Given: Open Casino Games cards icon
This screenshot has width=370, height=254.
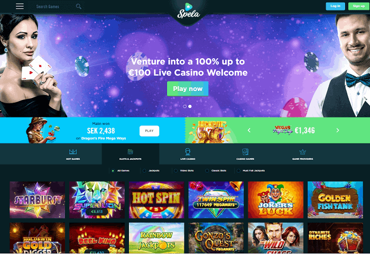Looking at the screenshot, I should coord(245,151).
